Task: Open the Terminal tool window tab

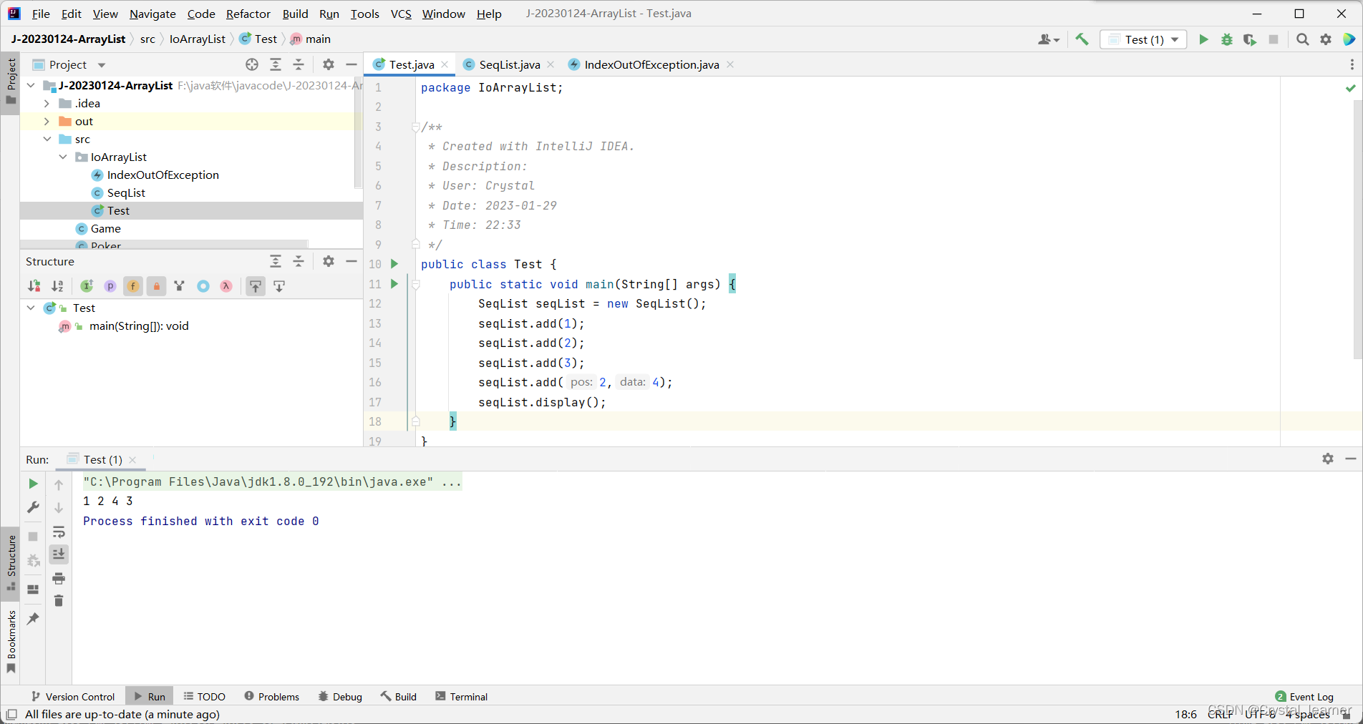Action: click(462, 696)
